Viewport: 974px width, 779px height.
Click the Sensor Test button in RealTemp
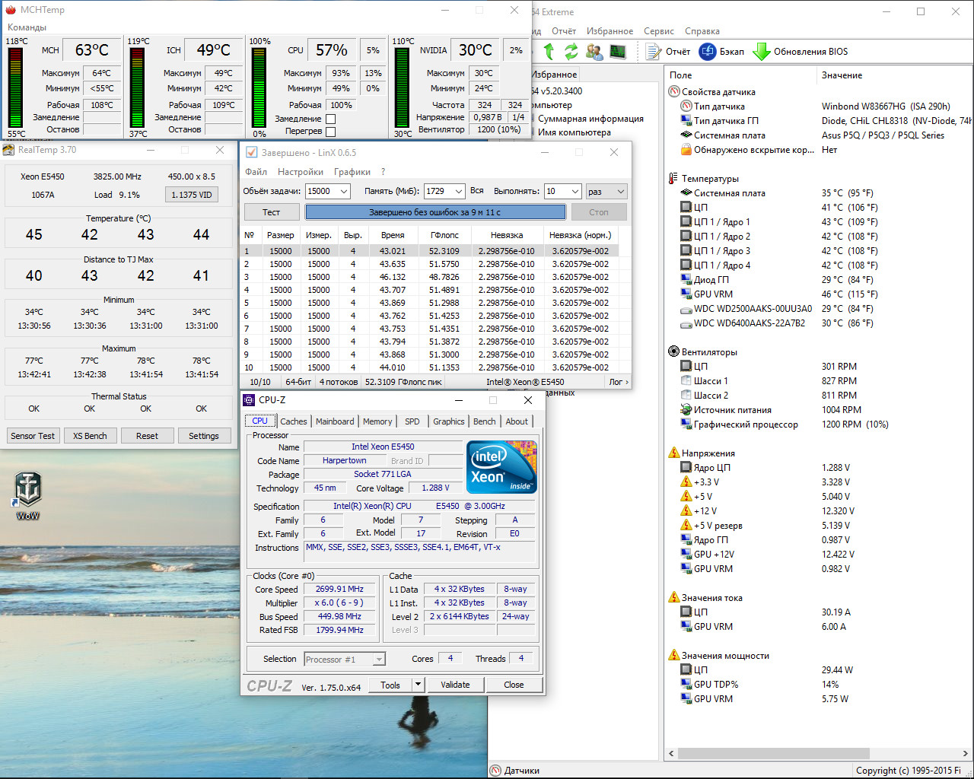33,436
